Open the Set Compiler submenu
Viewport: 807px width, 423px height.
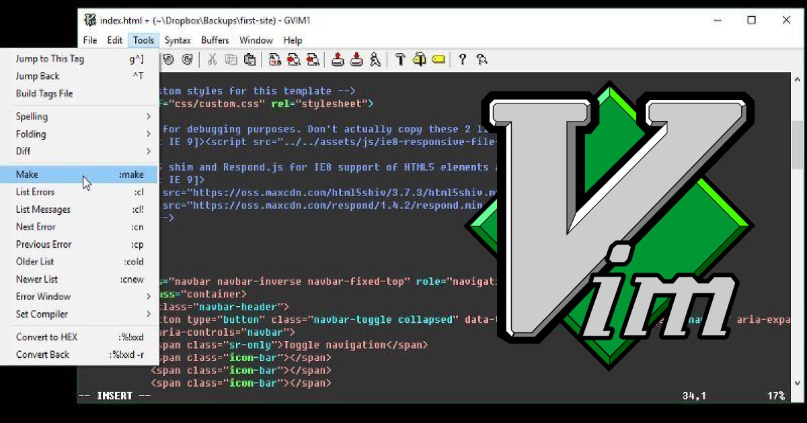click(79, 314)
